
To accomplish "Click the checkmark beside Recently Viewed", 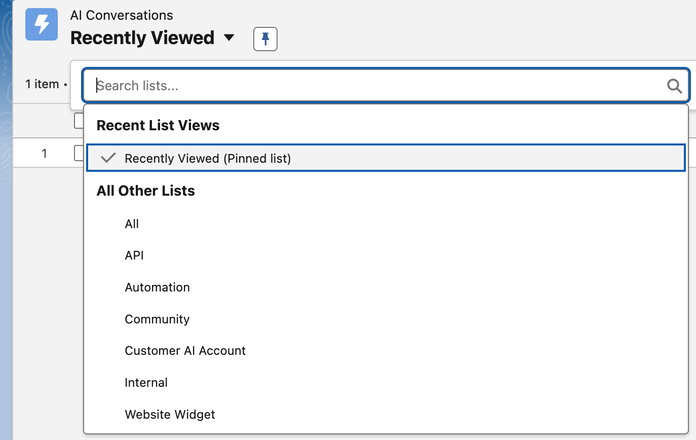I will coord(108,158).
